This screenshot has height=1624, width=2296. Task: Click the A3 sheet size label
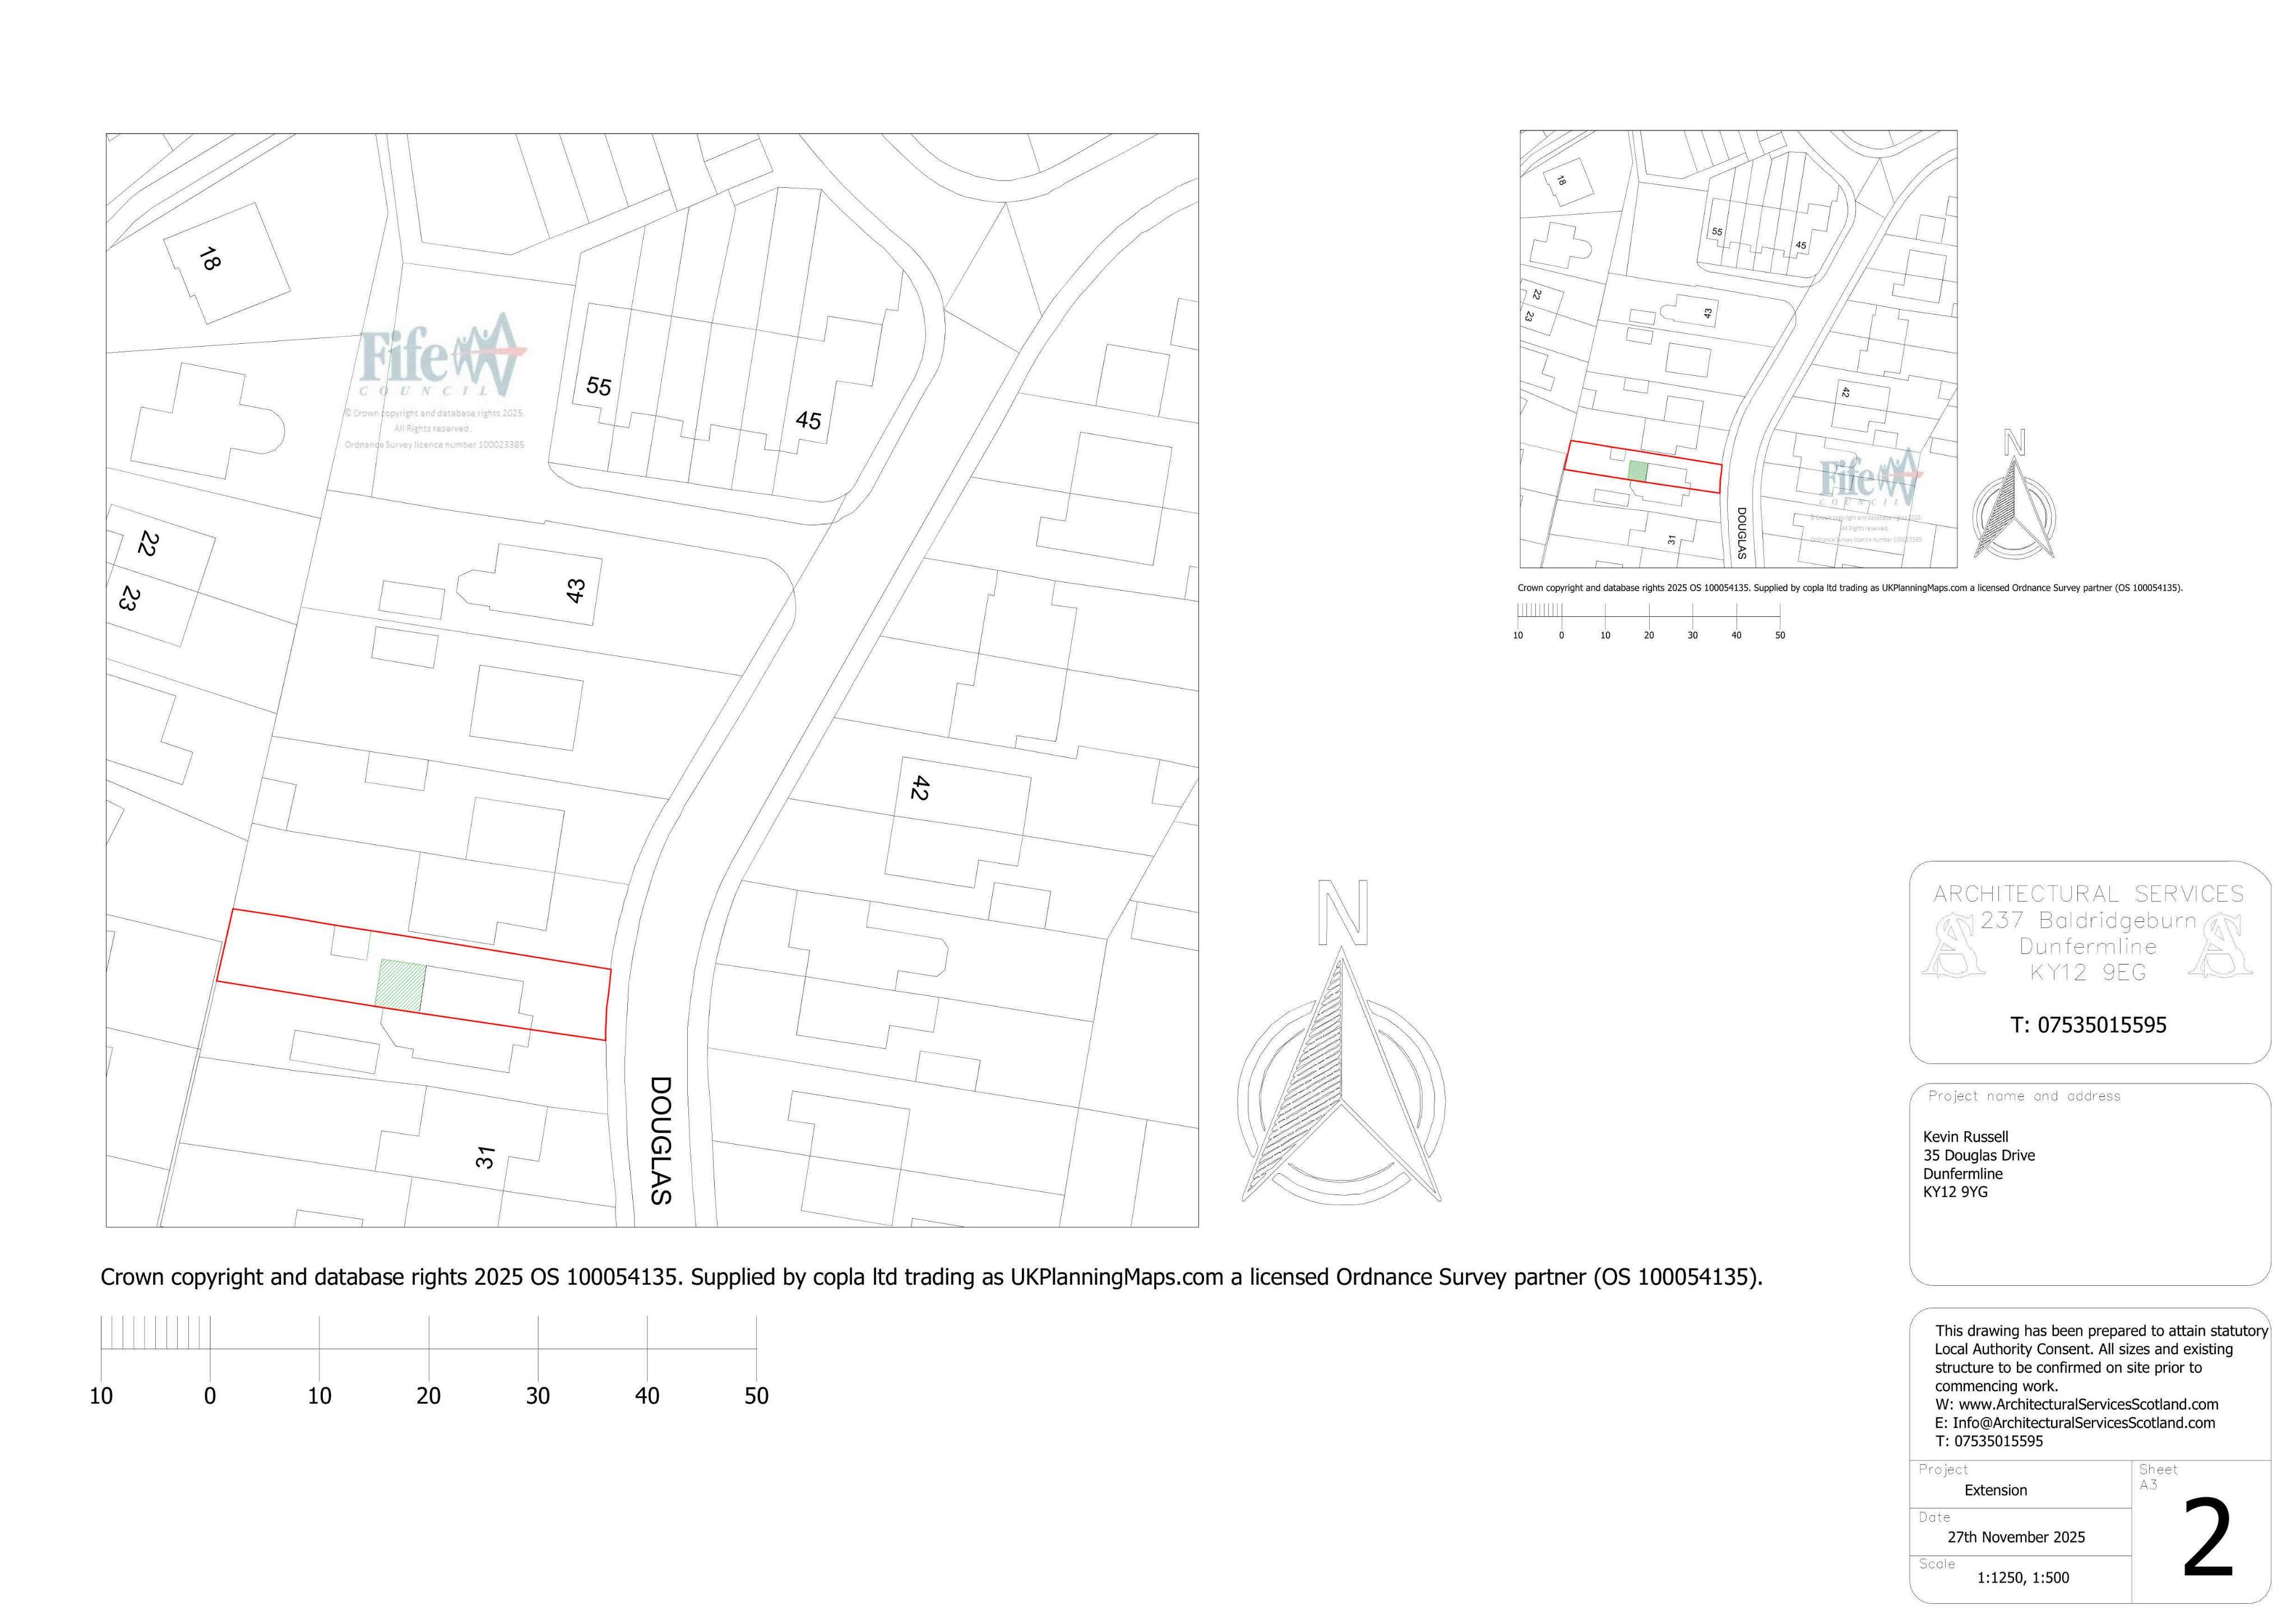click(2148, 1485)
